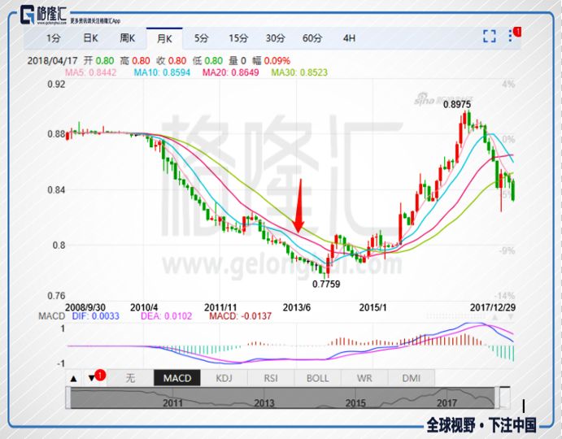This screenshot has height=439, width=562.
Task: Switch to the 1分 timeframe tab
Action: [x=53, y=38]
